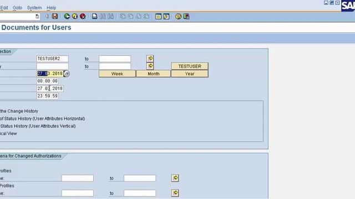Click 'Status History (User Attributes Vertical)' text

[38, 126]
